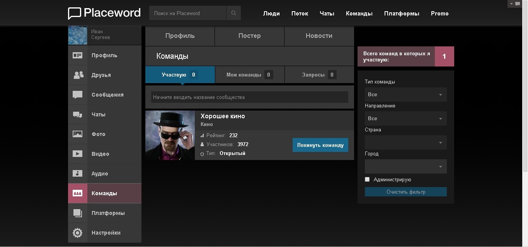This screenshot has width=528, height=247.
Task: Click the rating bars icon beside Рейтинг
Action: pos(202,136)
